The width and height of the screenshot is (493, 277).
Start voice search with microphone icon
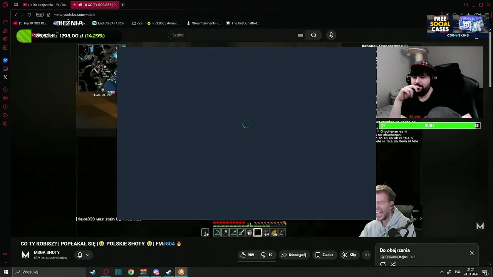point(331,35)
